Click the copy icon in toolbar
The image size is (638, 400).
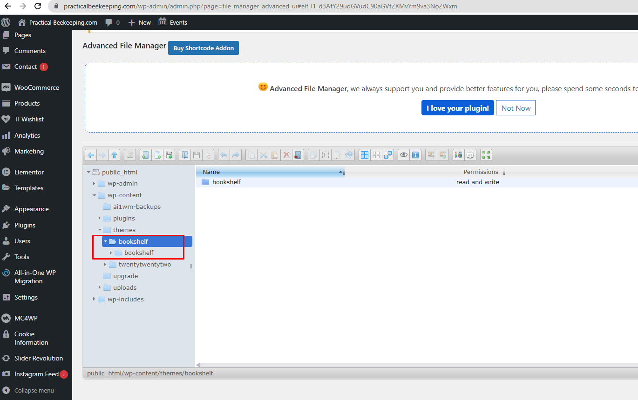(251, 155)
